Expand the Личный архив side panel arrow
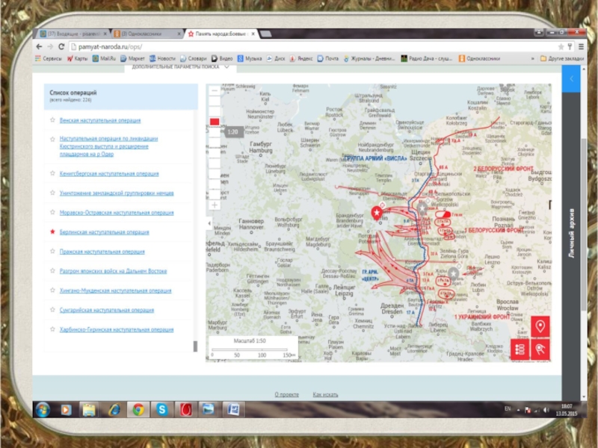This screenshot has height=448, width=598. click(572, 78)
